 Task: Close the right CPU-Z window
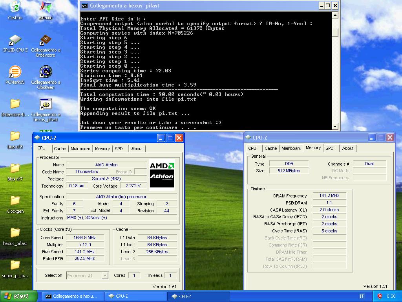(x=390, y=137)
